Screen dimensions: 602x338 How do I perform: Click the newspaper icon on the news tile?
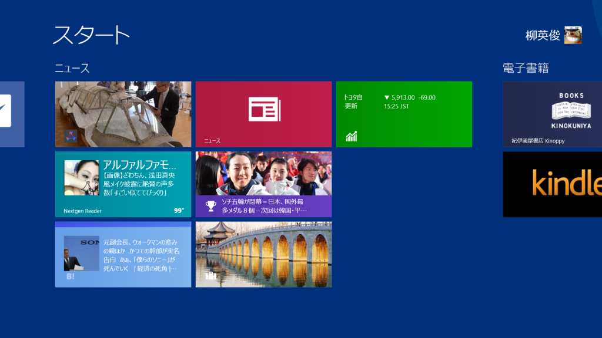265,109
